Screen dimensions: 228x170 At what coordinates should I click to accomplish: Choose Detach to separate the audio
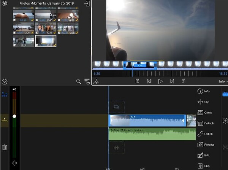(206, 123)
